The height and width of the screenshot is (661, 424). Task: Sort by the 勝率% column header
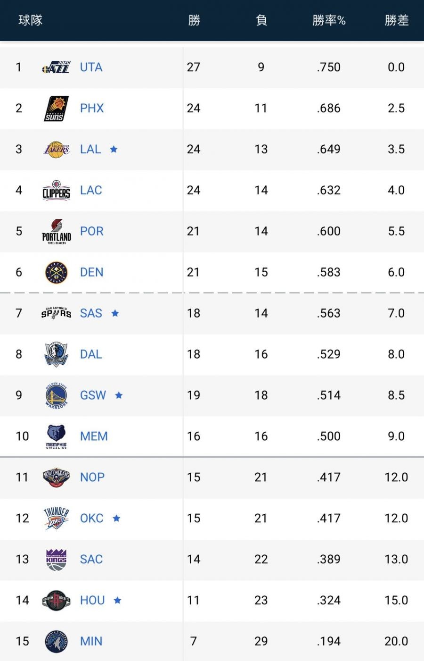[x=329, y=20]
